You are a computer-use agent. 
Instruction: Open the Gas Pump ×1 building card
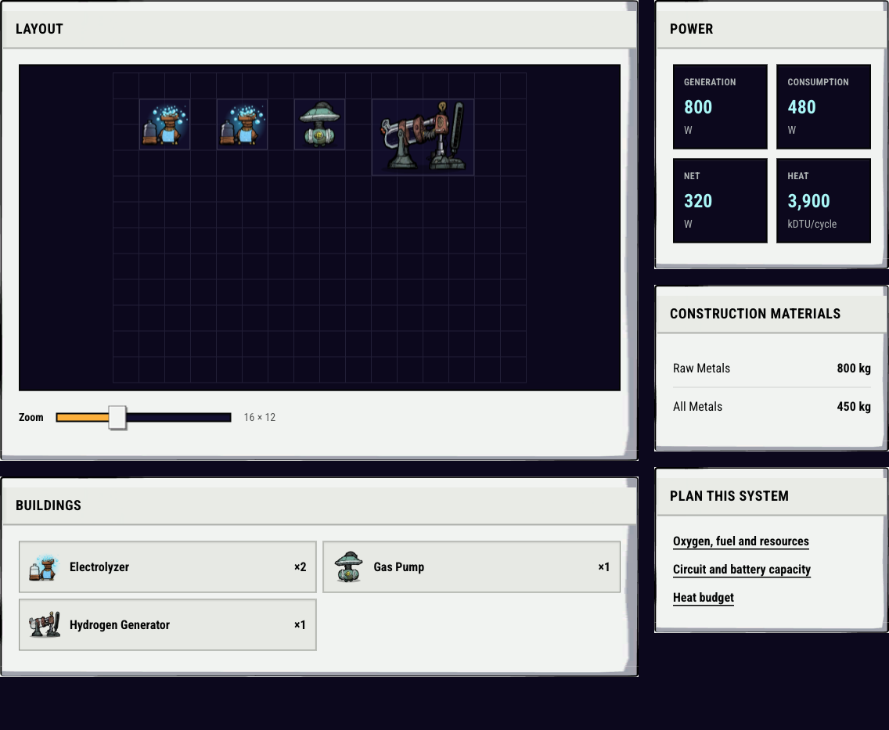click(x=472, y=566)
